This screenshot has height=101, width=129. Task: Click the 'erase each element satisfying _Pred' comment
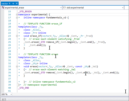(x=54, y=39)
